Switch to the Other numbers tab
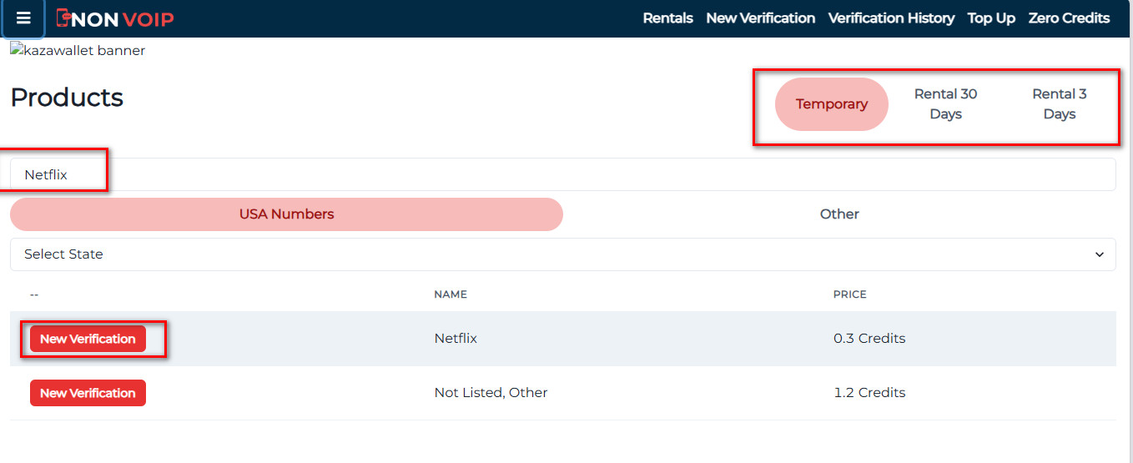 [x=839, y=214]
